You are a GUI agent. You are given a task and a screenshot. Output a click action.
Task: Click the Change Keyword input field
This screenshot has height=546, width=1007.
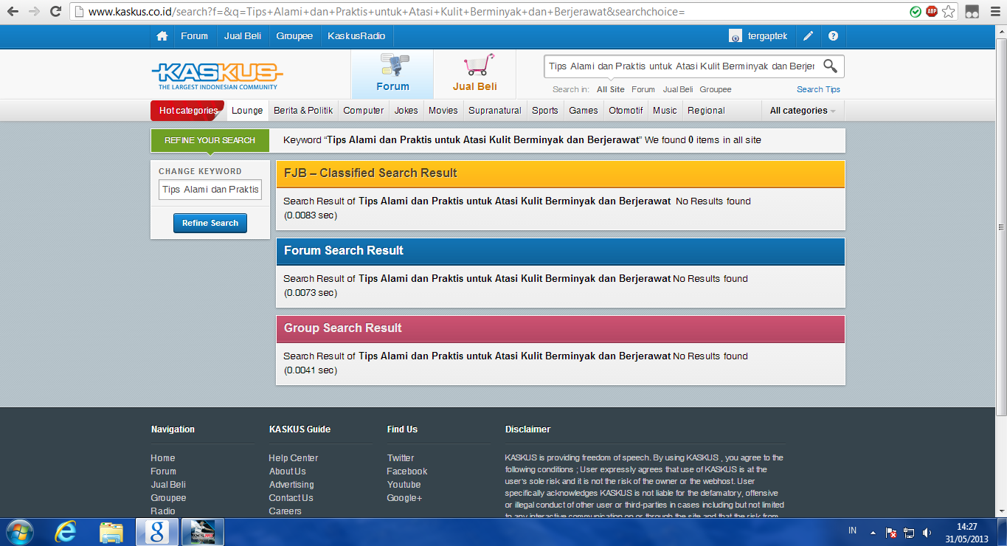click(x=210, y=190)
